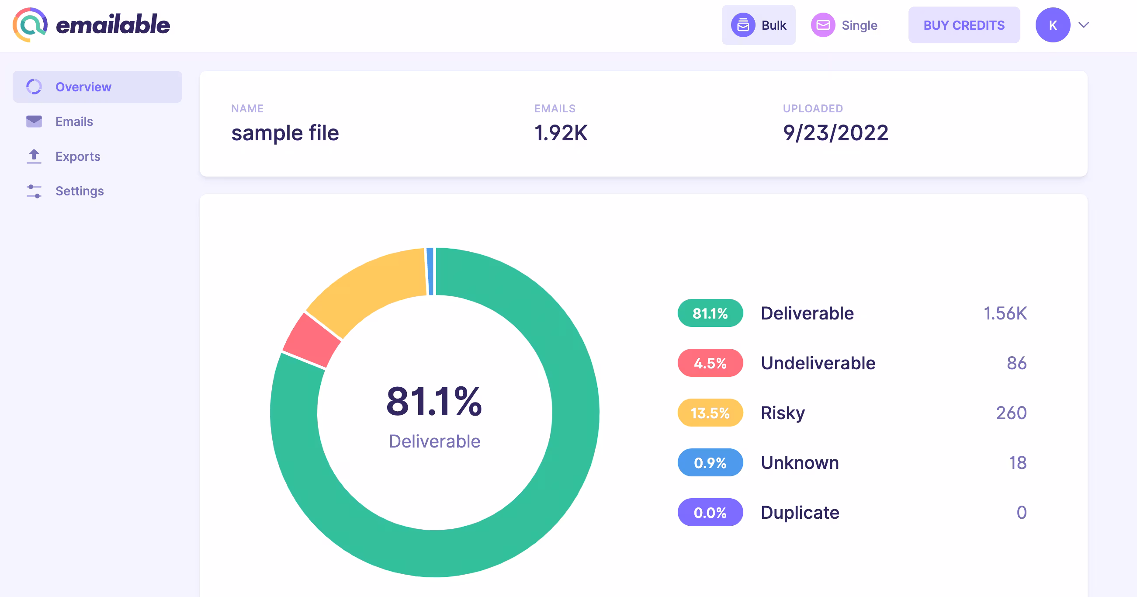Viewport: 1137px width, 597px height.
Task: Click the Single pink envelope icon
Action: (x=823, y=25)
